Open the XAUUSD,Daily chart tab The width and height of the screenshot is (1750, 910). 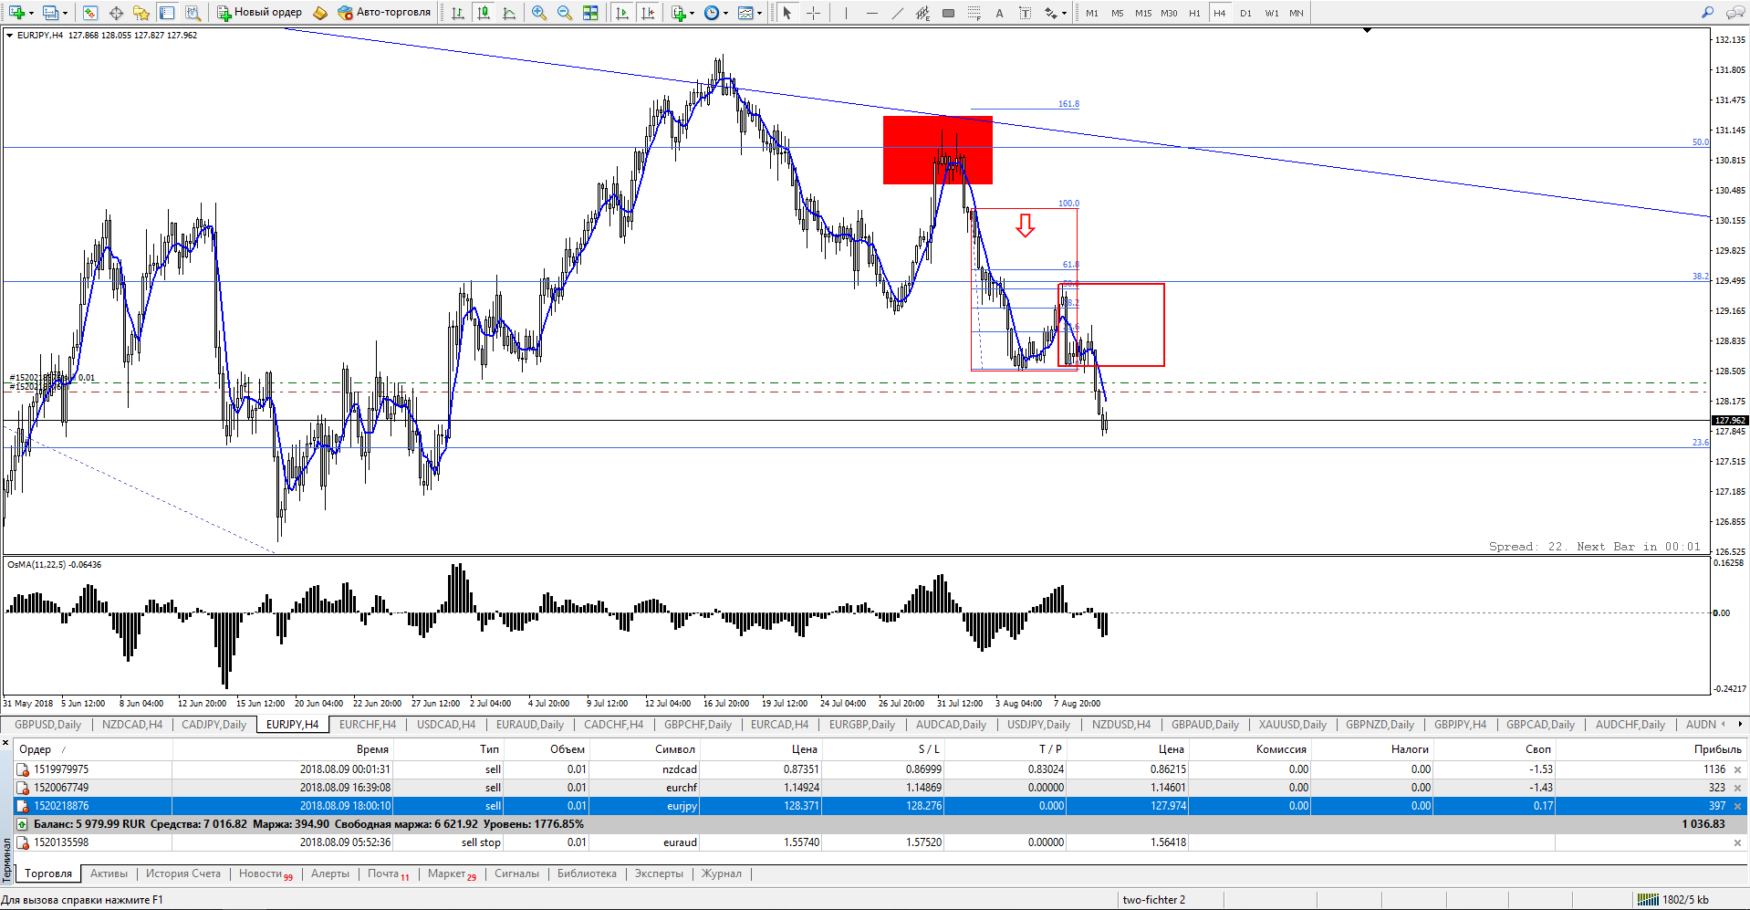click(x=1292, y=725)
